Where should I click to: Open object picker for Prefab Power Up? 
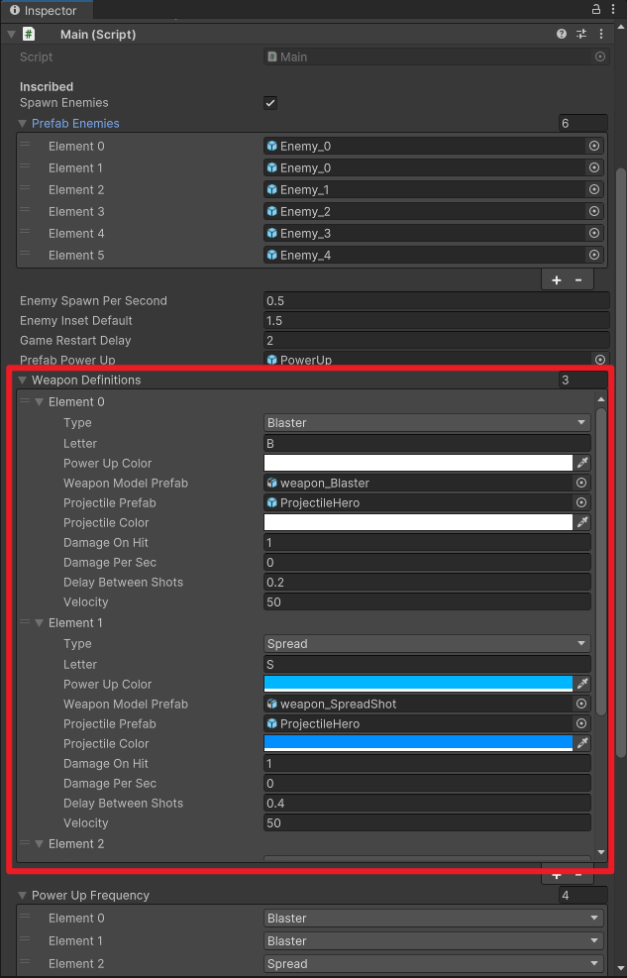[599, 360]
